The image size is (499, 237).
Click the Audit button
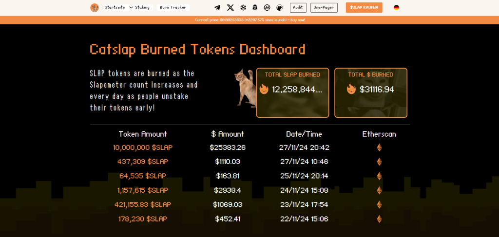coord(298,8)
